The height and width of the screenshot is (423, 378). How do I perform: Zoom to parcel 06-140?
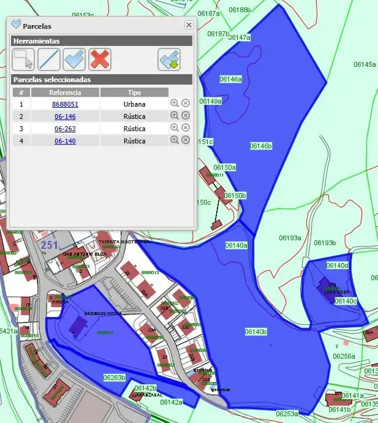[175, 140]
